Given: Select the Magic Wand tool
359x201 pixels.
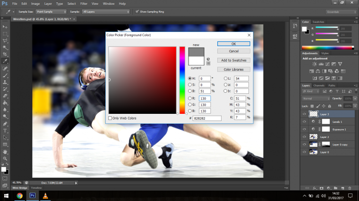Looking at the screenshot, I should pos(5,48).
